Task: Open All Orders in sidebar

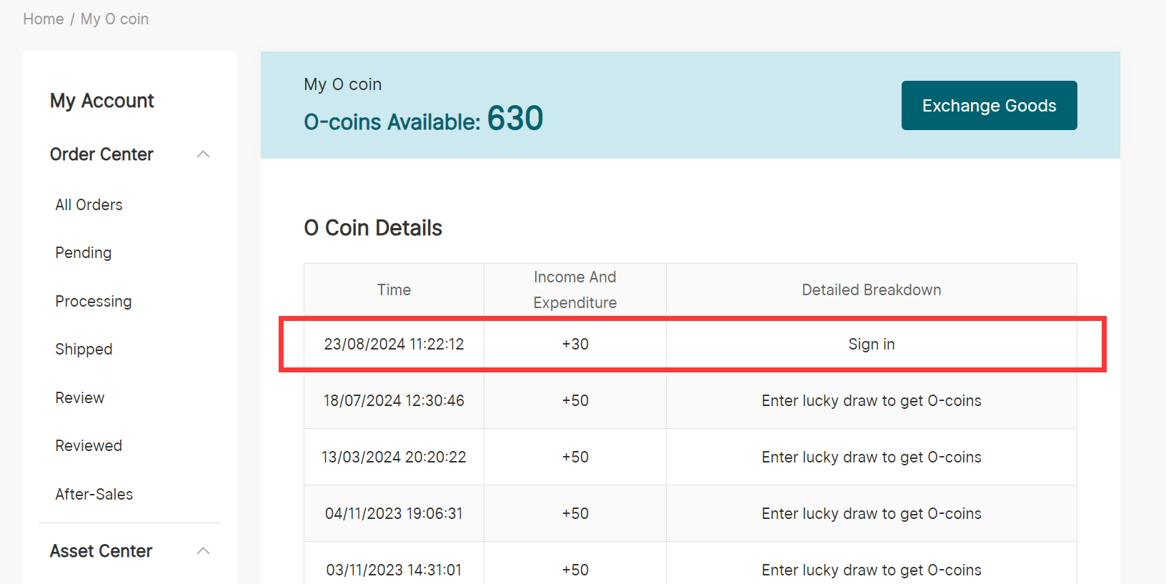Action: tap(89, 205)
